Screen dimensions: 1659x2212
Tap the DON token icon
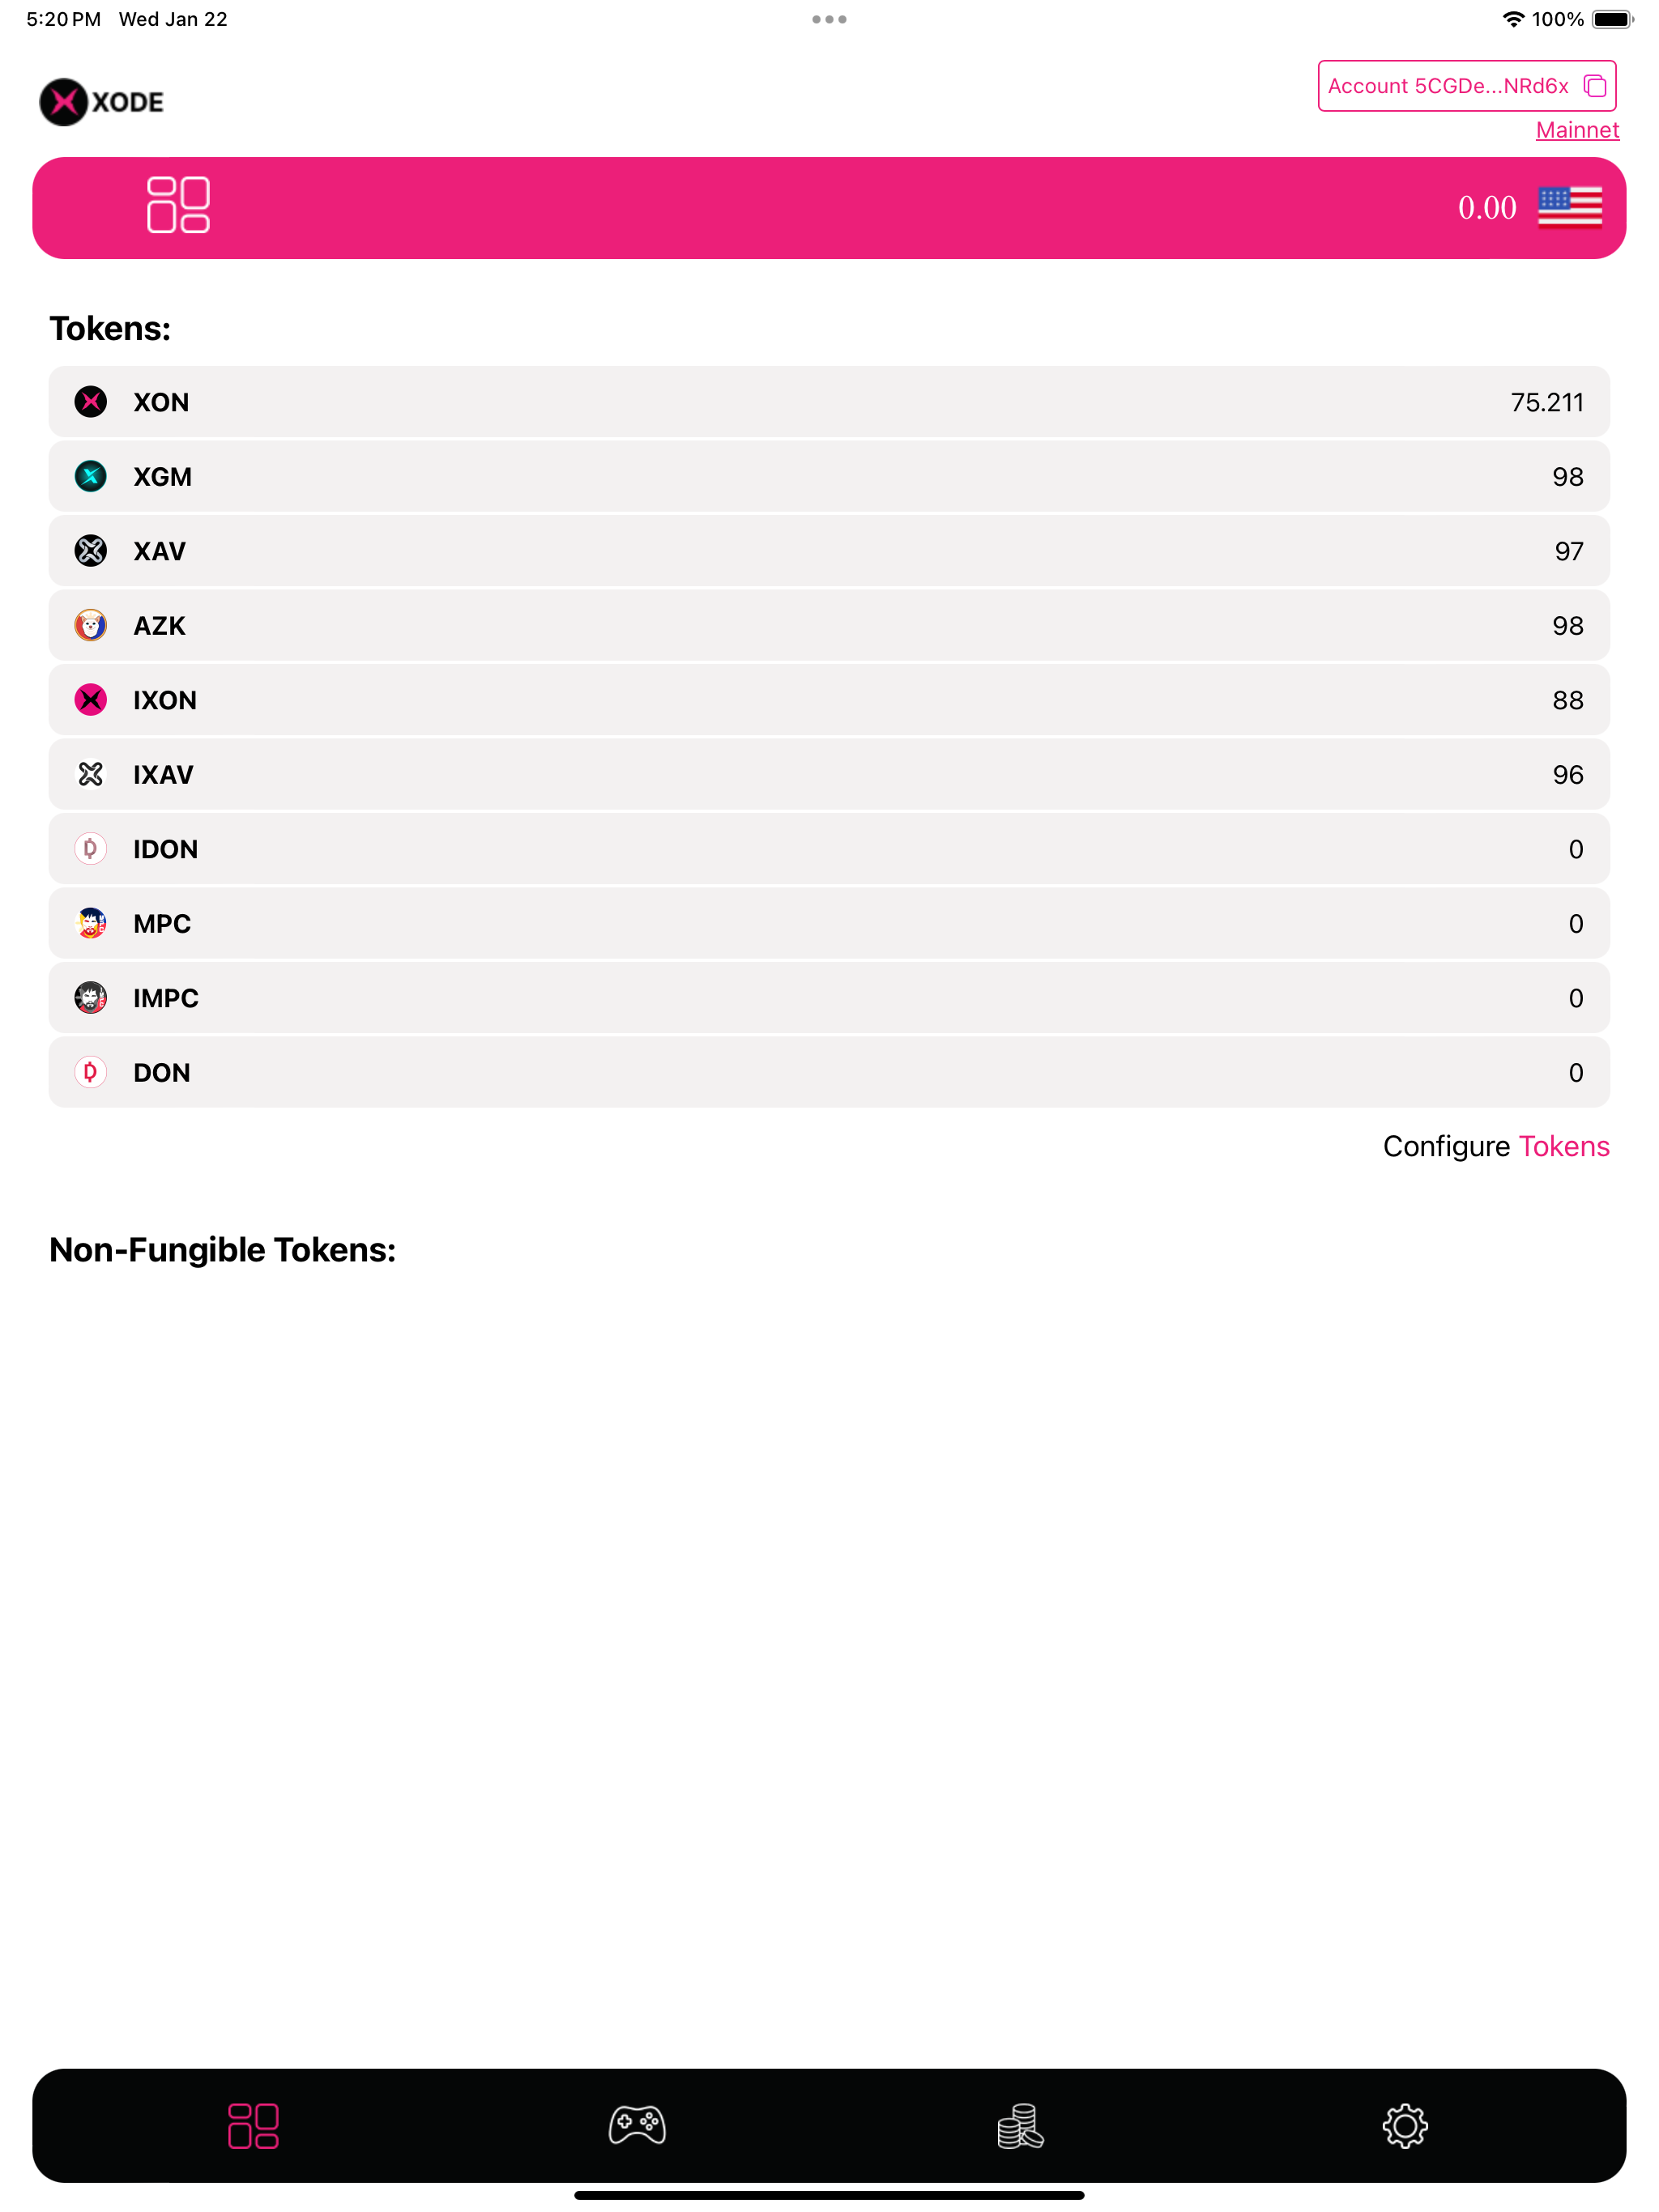click(91, 1072)
